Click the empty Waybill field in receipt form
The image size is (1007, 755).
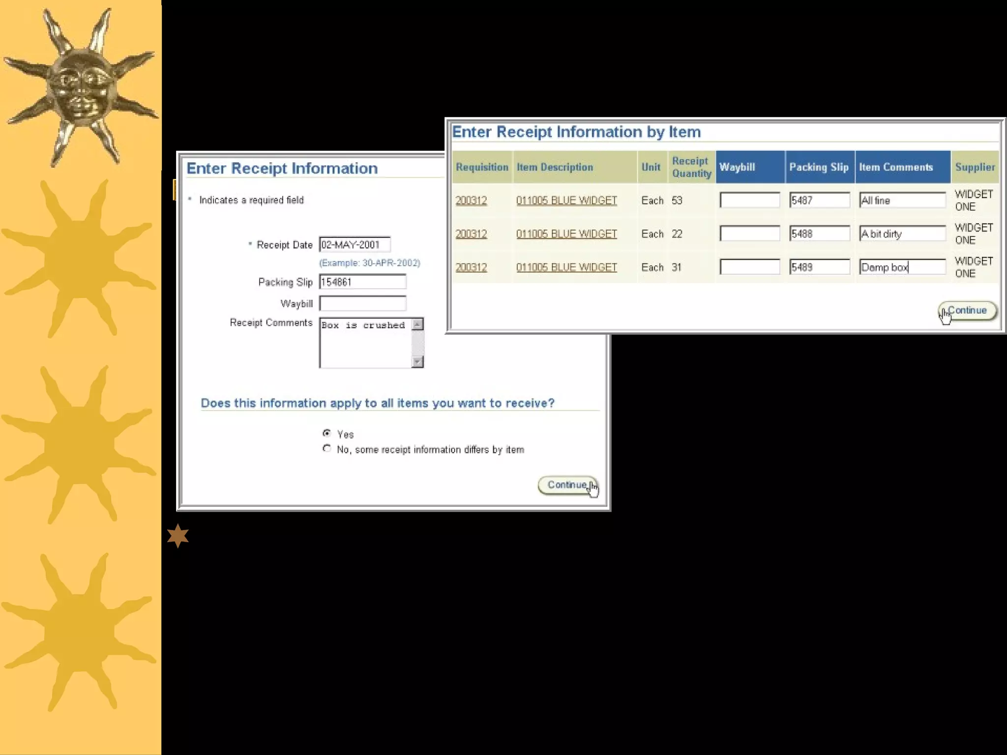point(362,303)
